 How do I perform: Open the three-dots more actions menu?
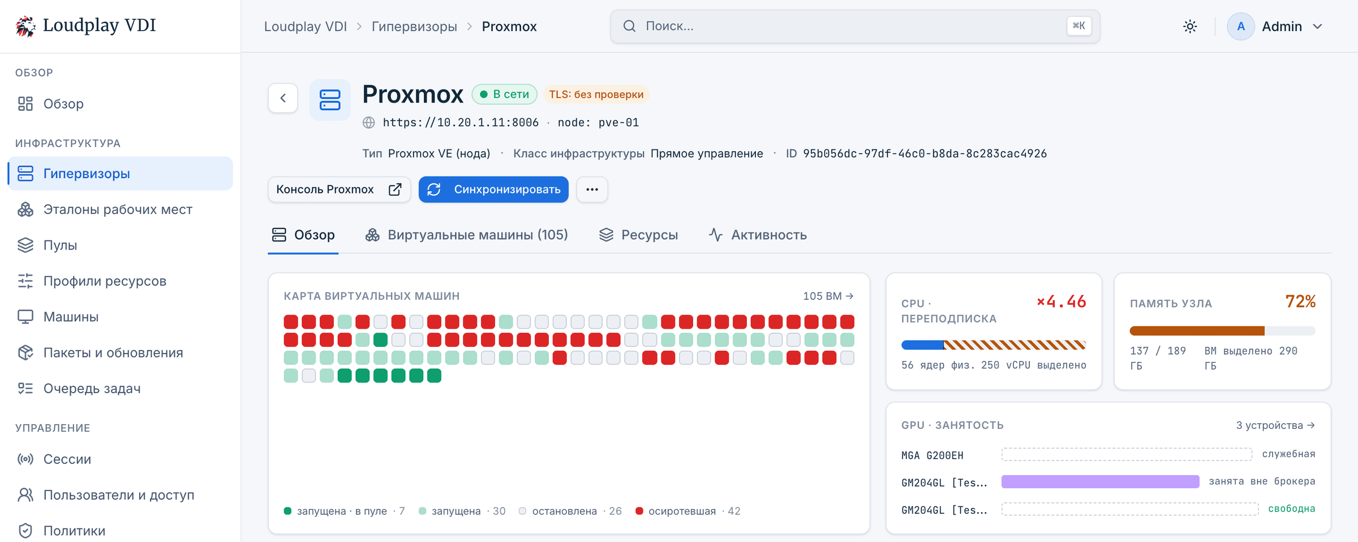pos(592,190)
